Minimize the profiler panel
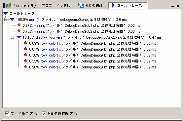 [x=172, y=6]
